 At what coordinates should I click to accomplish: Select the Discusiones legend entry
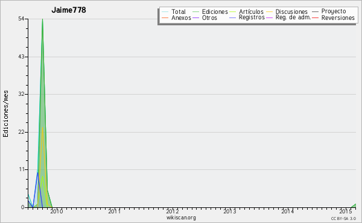pos(291,11)
